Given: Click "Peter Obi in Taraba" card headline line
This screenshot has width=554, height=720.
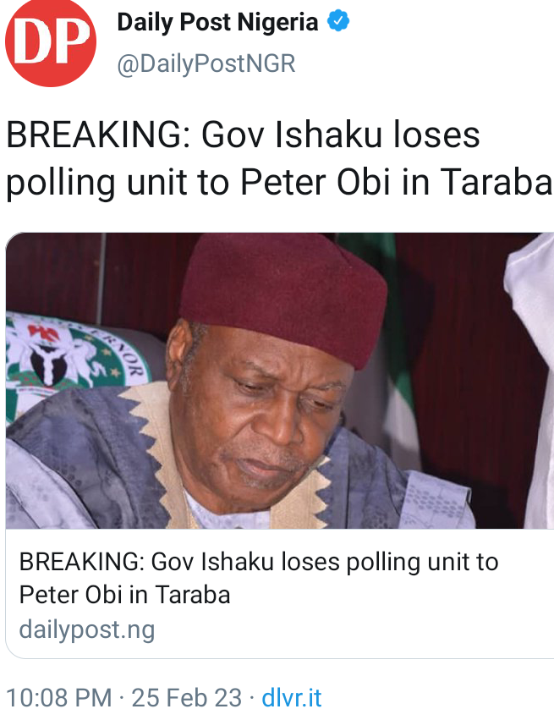Looking at the screenshot, I should click(124, 594).
